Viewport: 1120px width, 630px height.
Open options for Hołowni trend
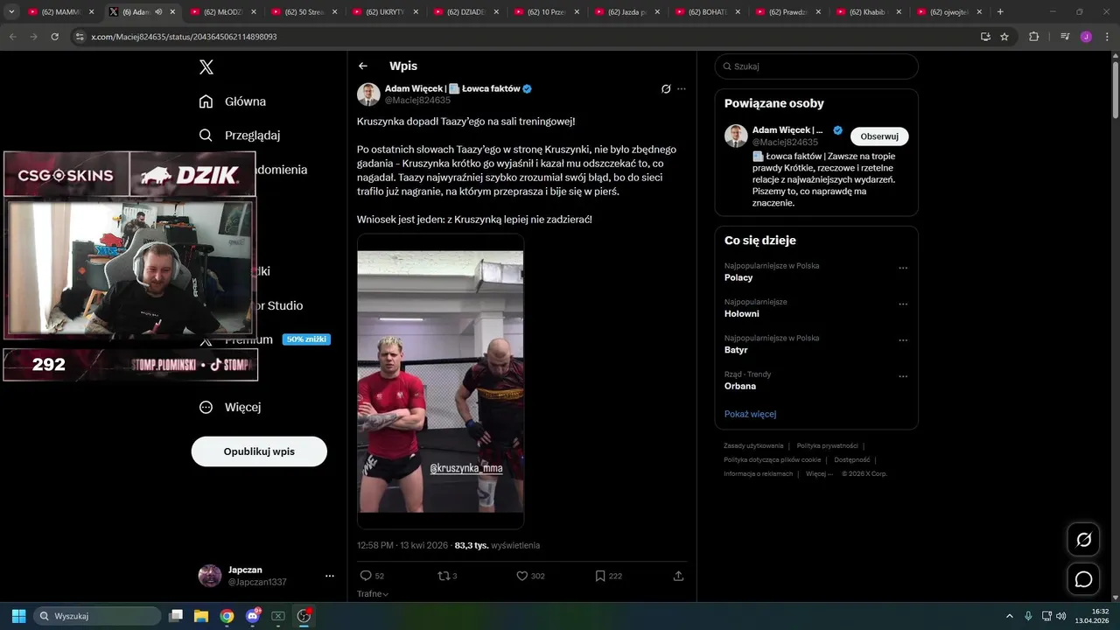click(903, 304)
